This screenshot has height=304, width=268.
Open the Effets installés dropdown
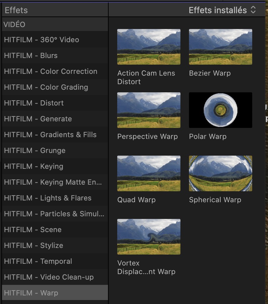click(x=222, y=10)
